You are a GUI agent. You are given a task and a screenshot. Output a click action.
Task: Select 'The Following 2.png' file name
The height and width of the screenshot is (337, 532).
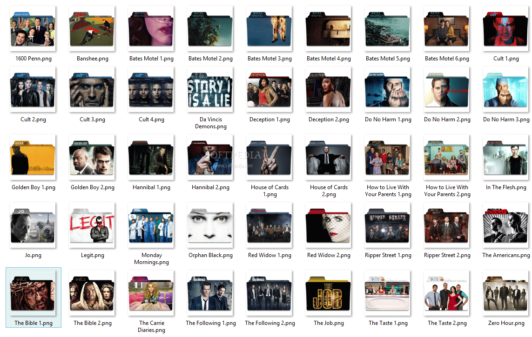(x=270, y=323)
